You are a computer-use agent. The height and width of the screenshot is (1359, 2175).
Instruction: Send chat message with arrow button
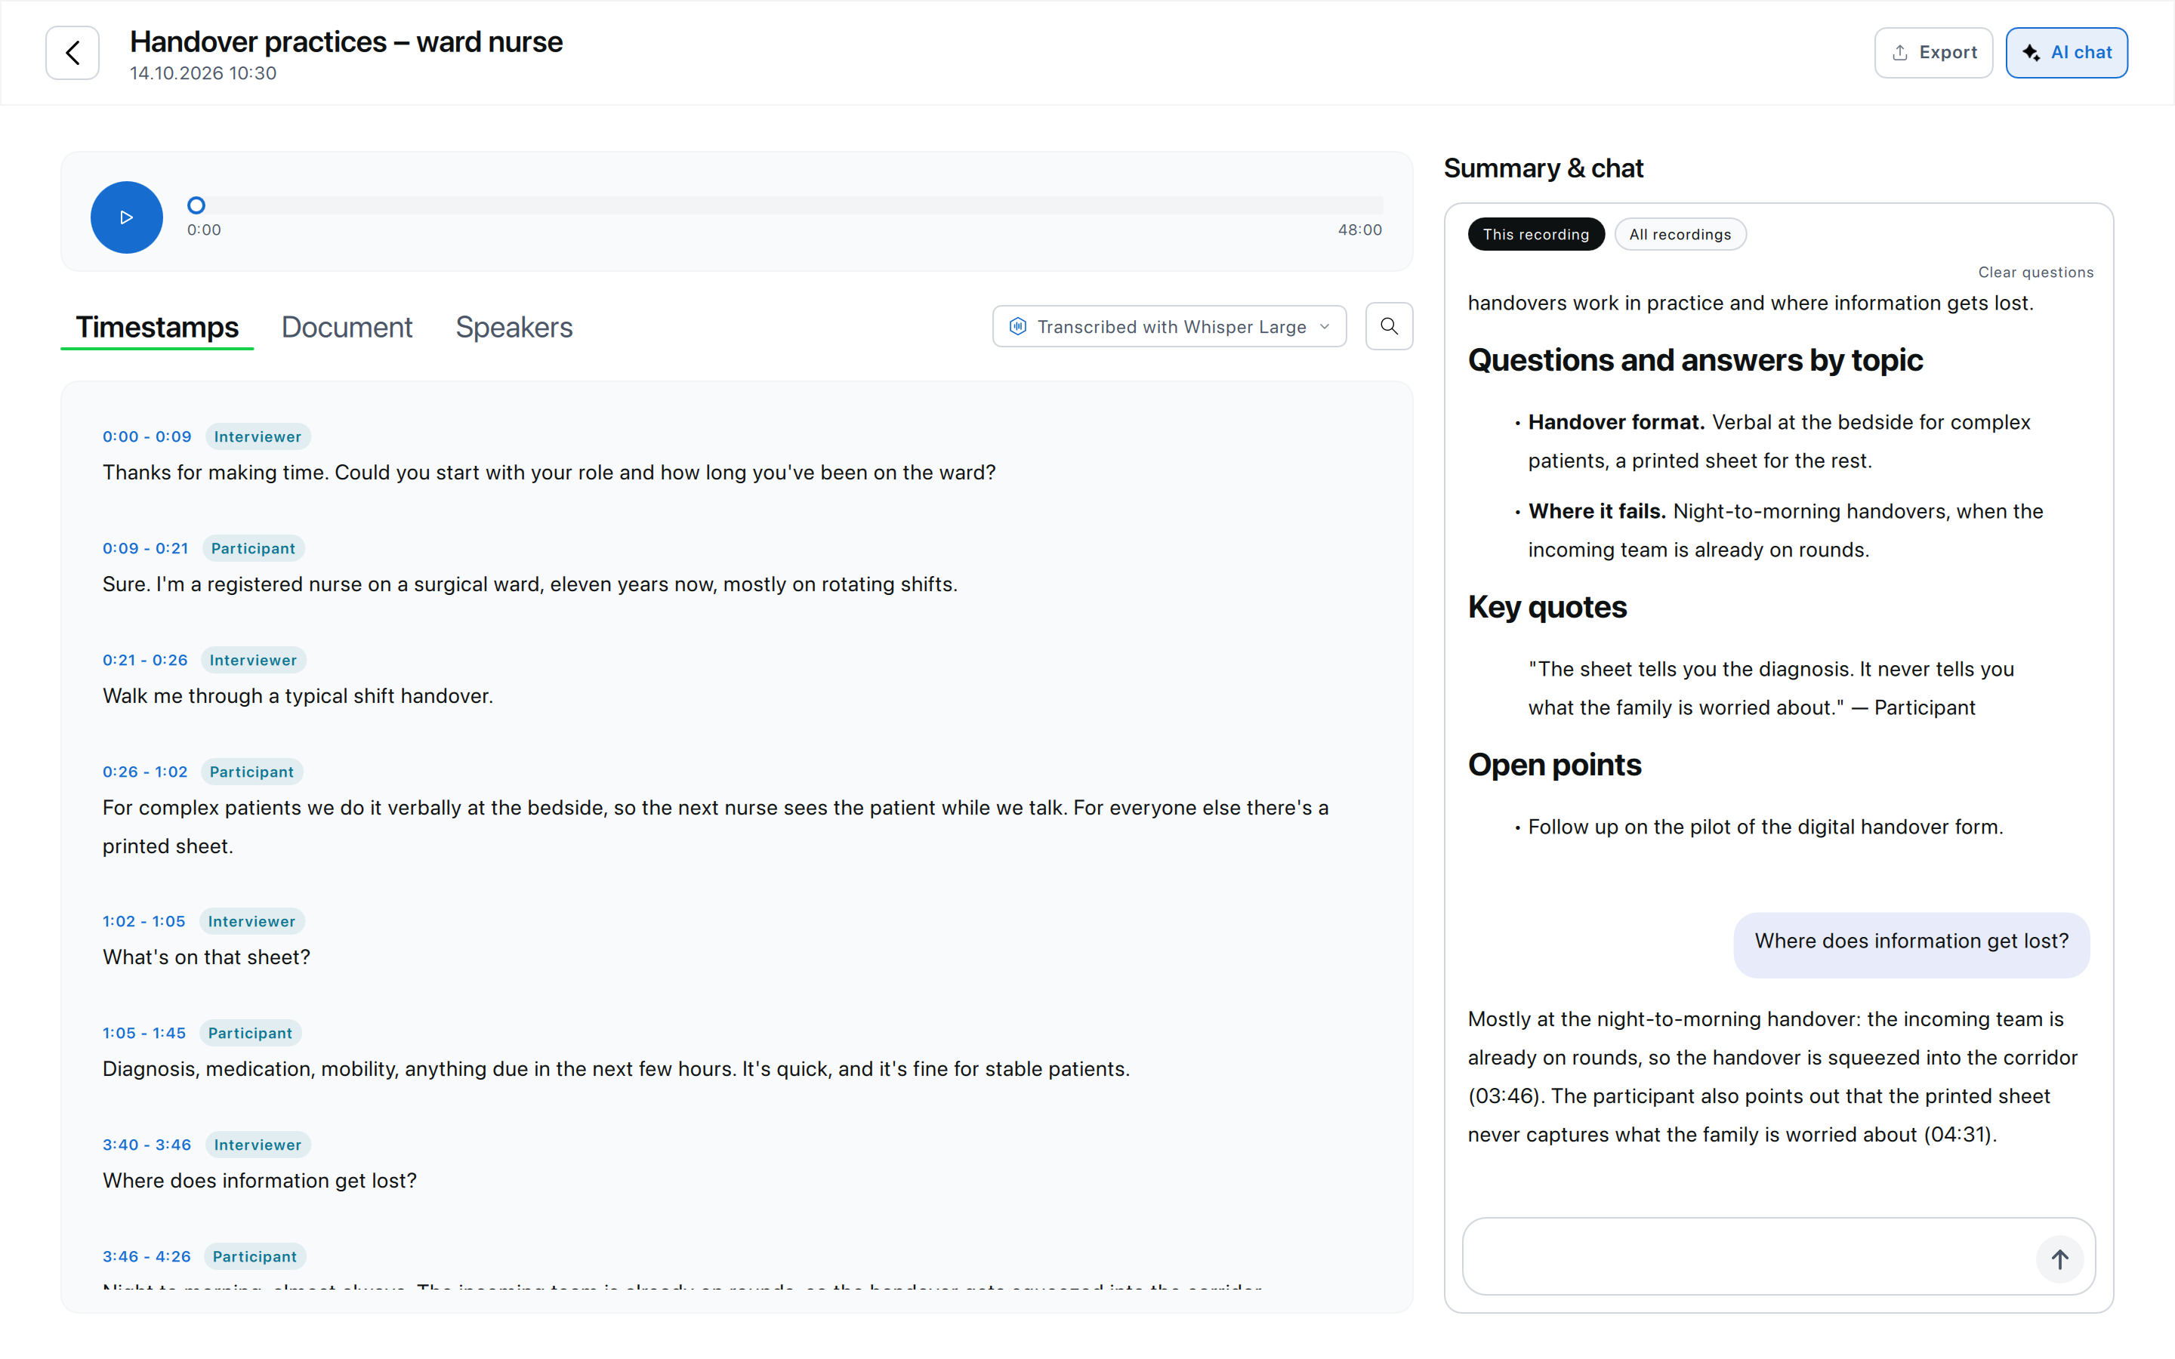pos(2059,1259)
